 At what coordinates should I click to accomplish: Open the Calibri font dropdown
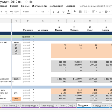point(30,12)
